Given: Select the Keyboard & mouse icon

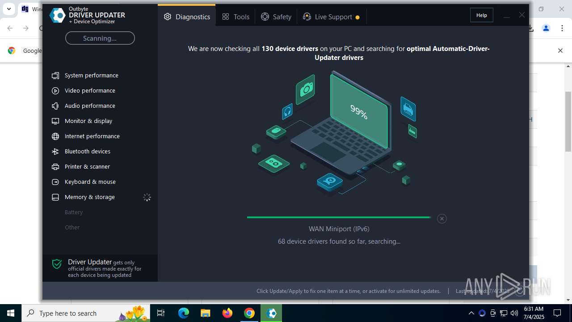Looking at the screenshot, I should pos(55,182).
